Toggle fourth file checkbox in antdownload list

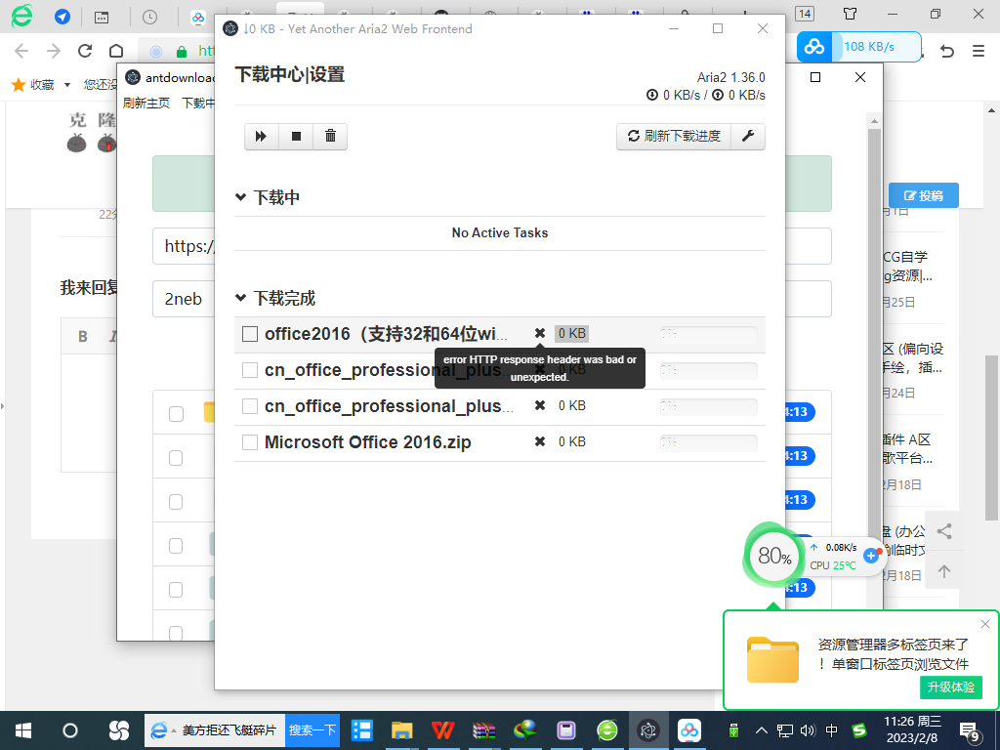[x=176, y=546]
